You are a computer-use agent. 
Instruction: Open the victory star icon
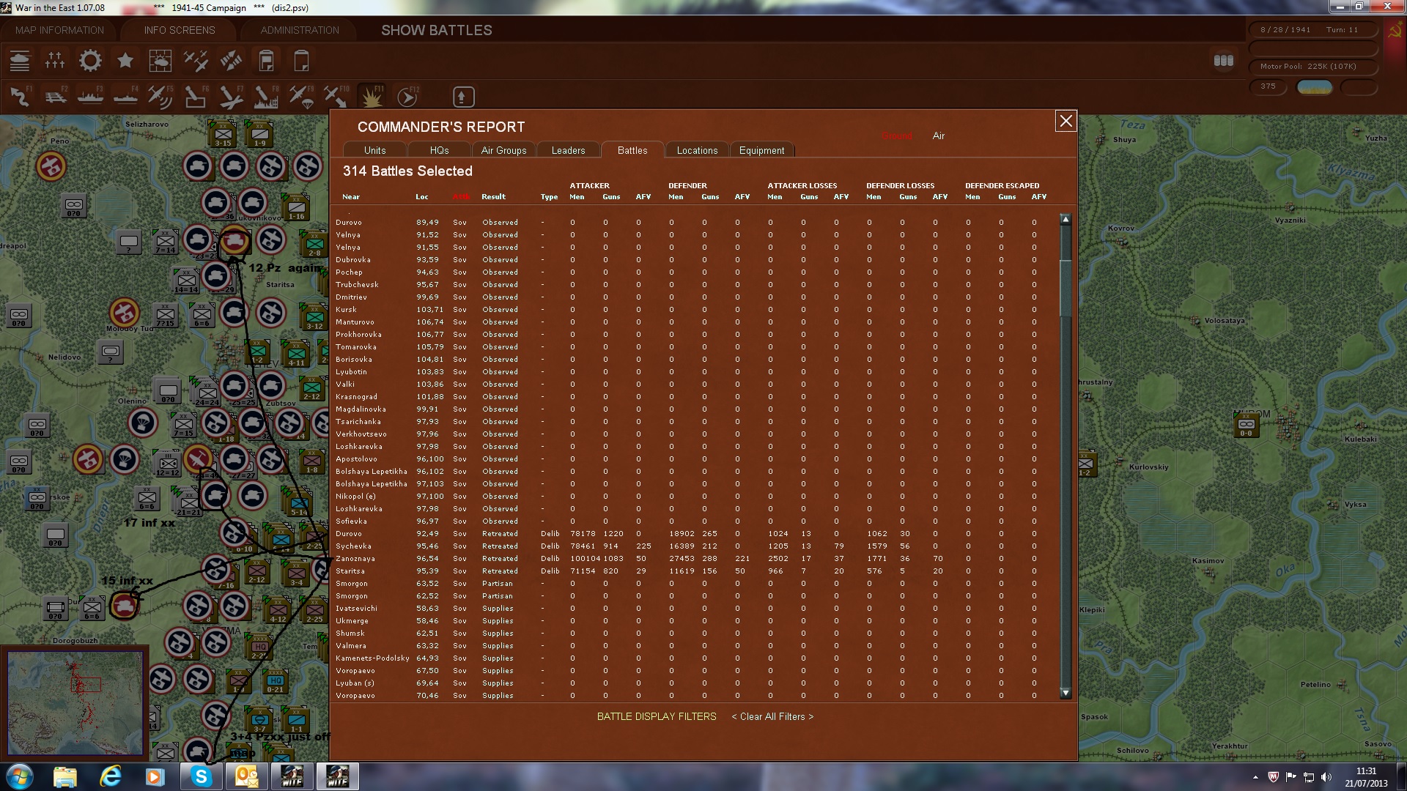(x=125, y=61)
